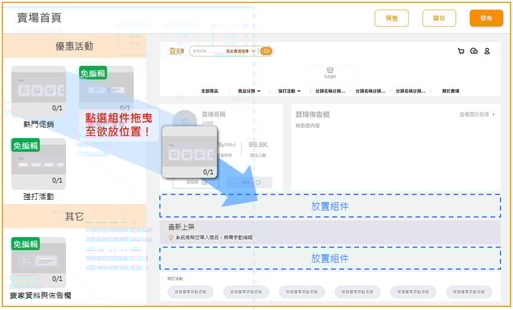The image size is (513, 310).
Task: Open the chat message icon
Action: tap(474, 52)
